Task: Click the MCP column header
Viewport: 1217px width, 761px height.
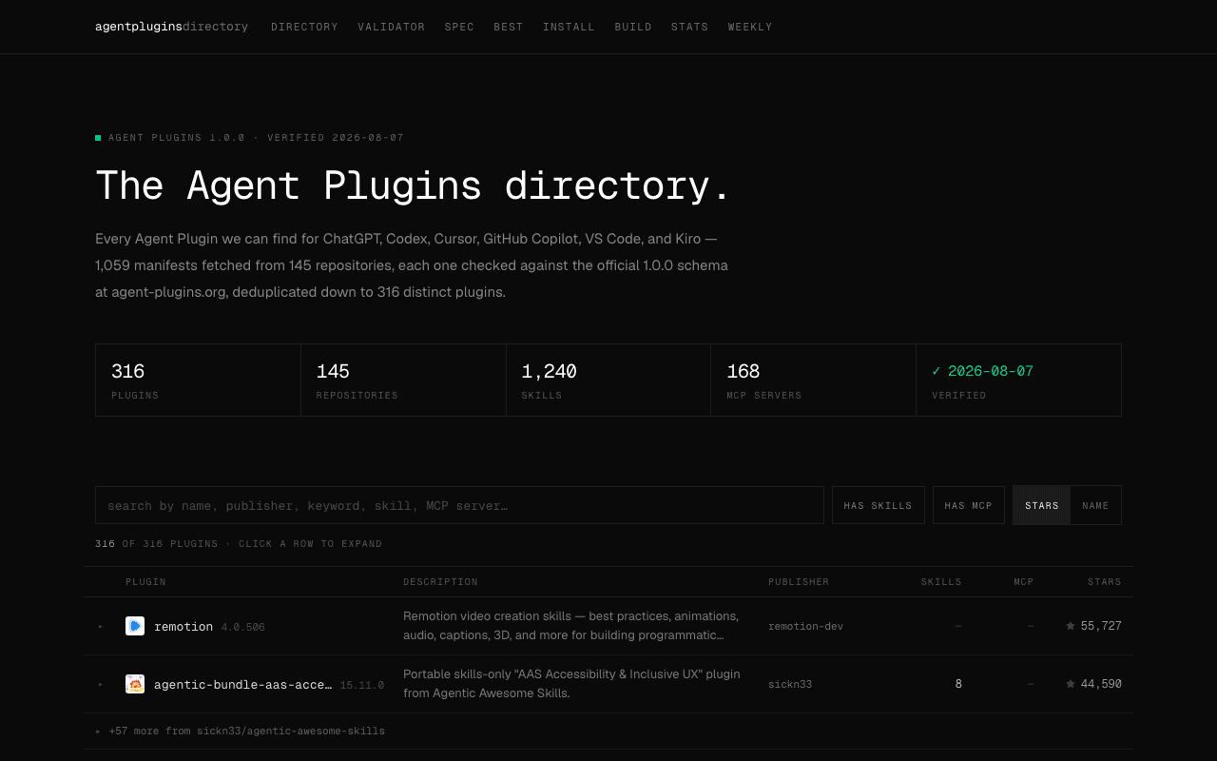Action: click(1023, 582)
